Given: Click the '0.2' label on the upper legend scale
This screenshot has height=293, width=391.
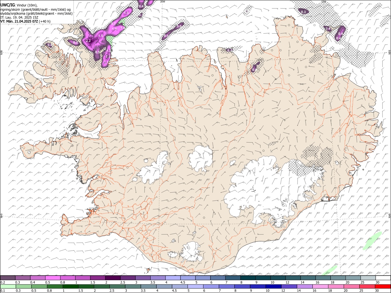Looking at the screenshot, I should click(x=3, y=282).
